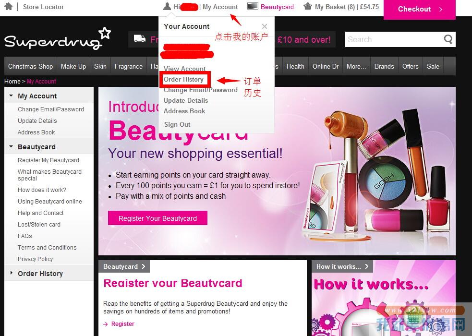The height and width of the screenshot is (336, 472).
Task: Click the Register arrow link
Action: [x=119, y=324]
